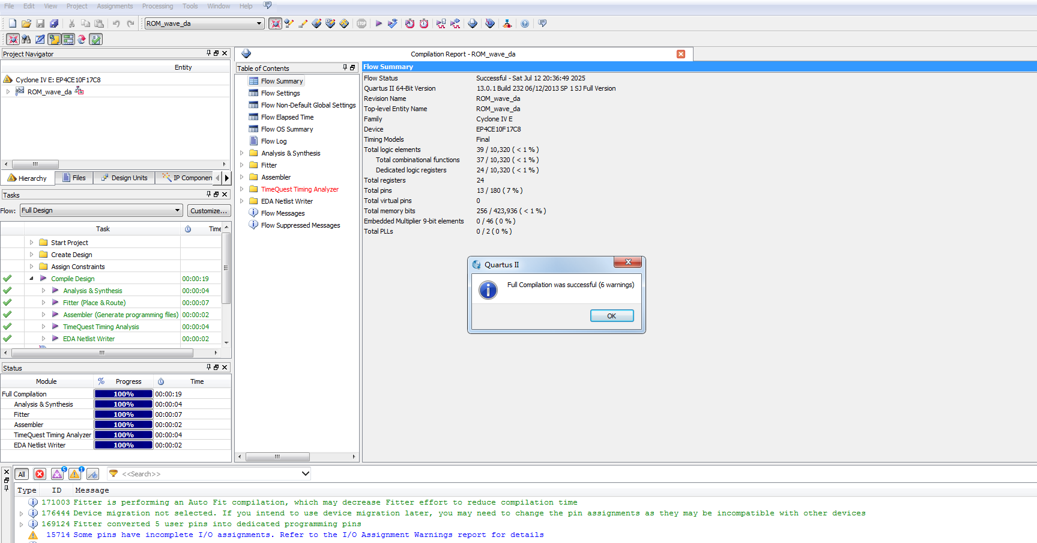Open the Flow Full Design dropdown
This screenshot has width=1037, height=543.
[178, 210]
